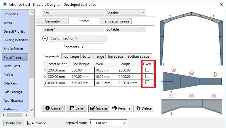Open Default Profiles in the sidebar

click(x=14, y=31)
